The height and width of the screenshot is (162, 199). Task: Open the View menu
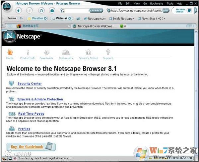pos(137,4)
